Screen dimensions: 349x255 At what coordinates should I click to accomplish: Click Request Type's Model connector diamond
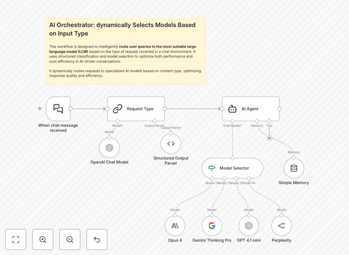tap(118, 121)
